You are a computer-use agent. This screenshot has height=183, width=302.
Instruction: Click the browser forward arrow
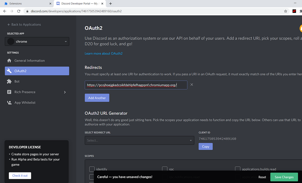[x=12, y=11]
